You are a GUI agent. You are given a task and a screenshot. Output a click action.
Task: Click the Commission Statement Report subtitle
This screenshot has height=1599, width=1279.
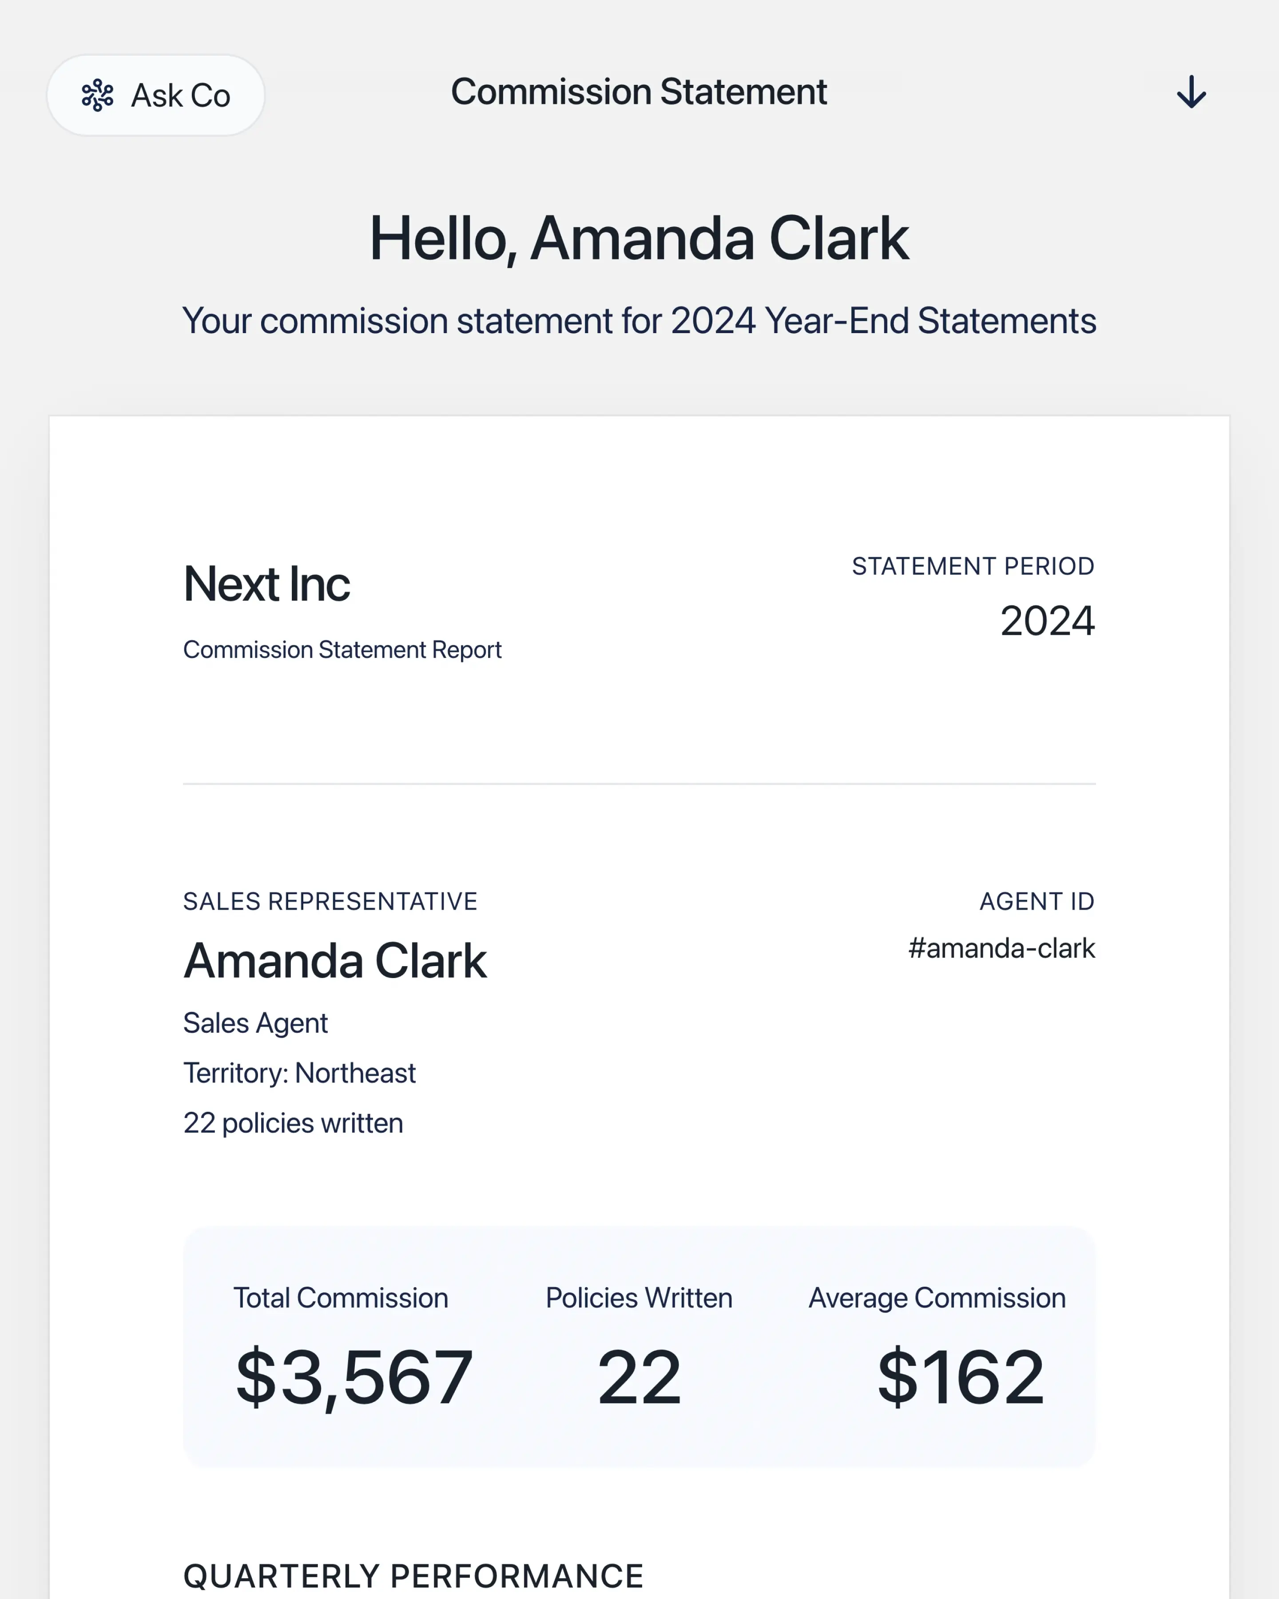pyautogui.click(x=342, y=650)
